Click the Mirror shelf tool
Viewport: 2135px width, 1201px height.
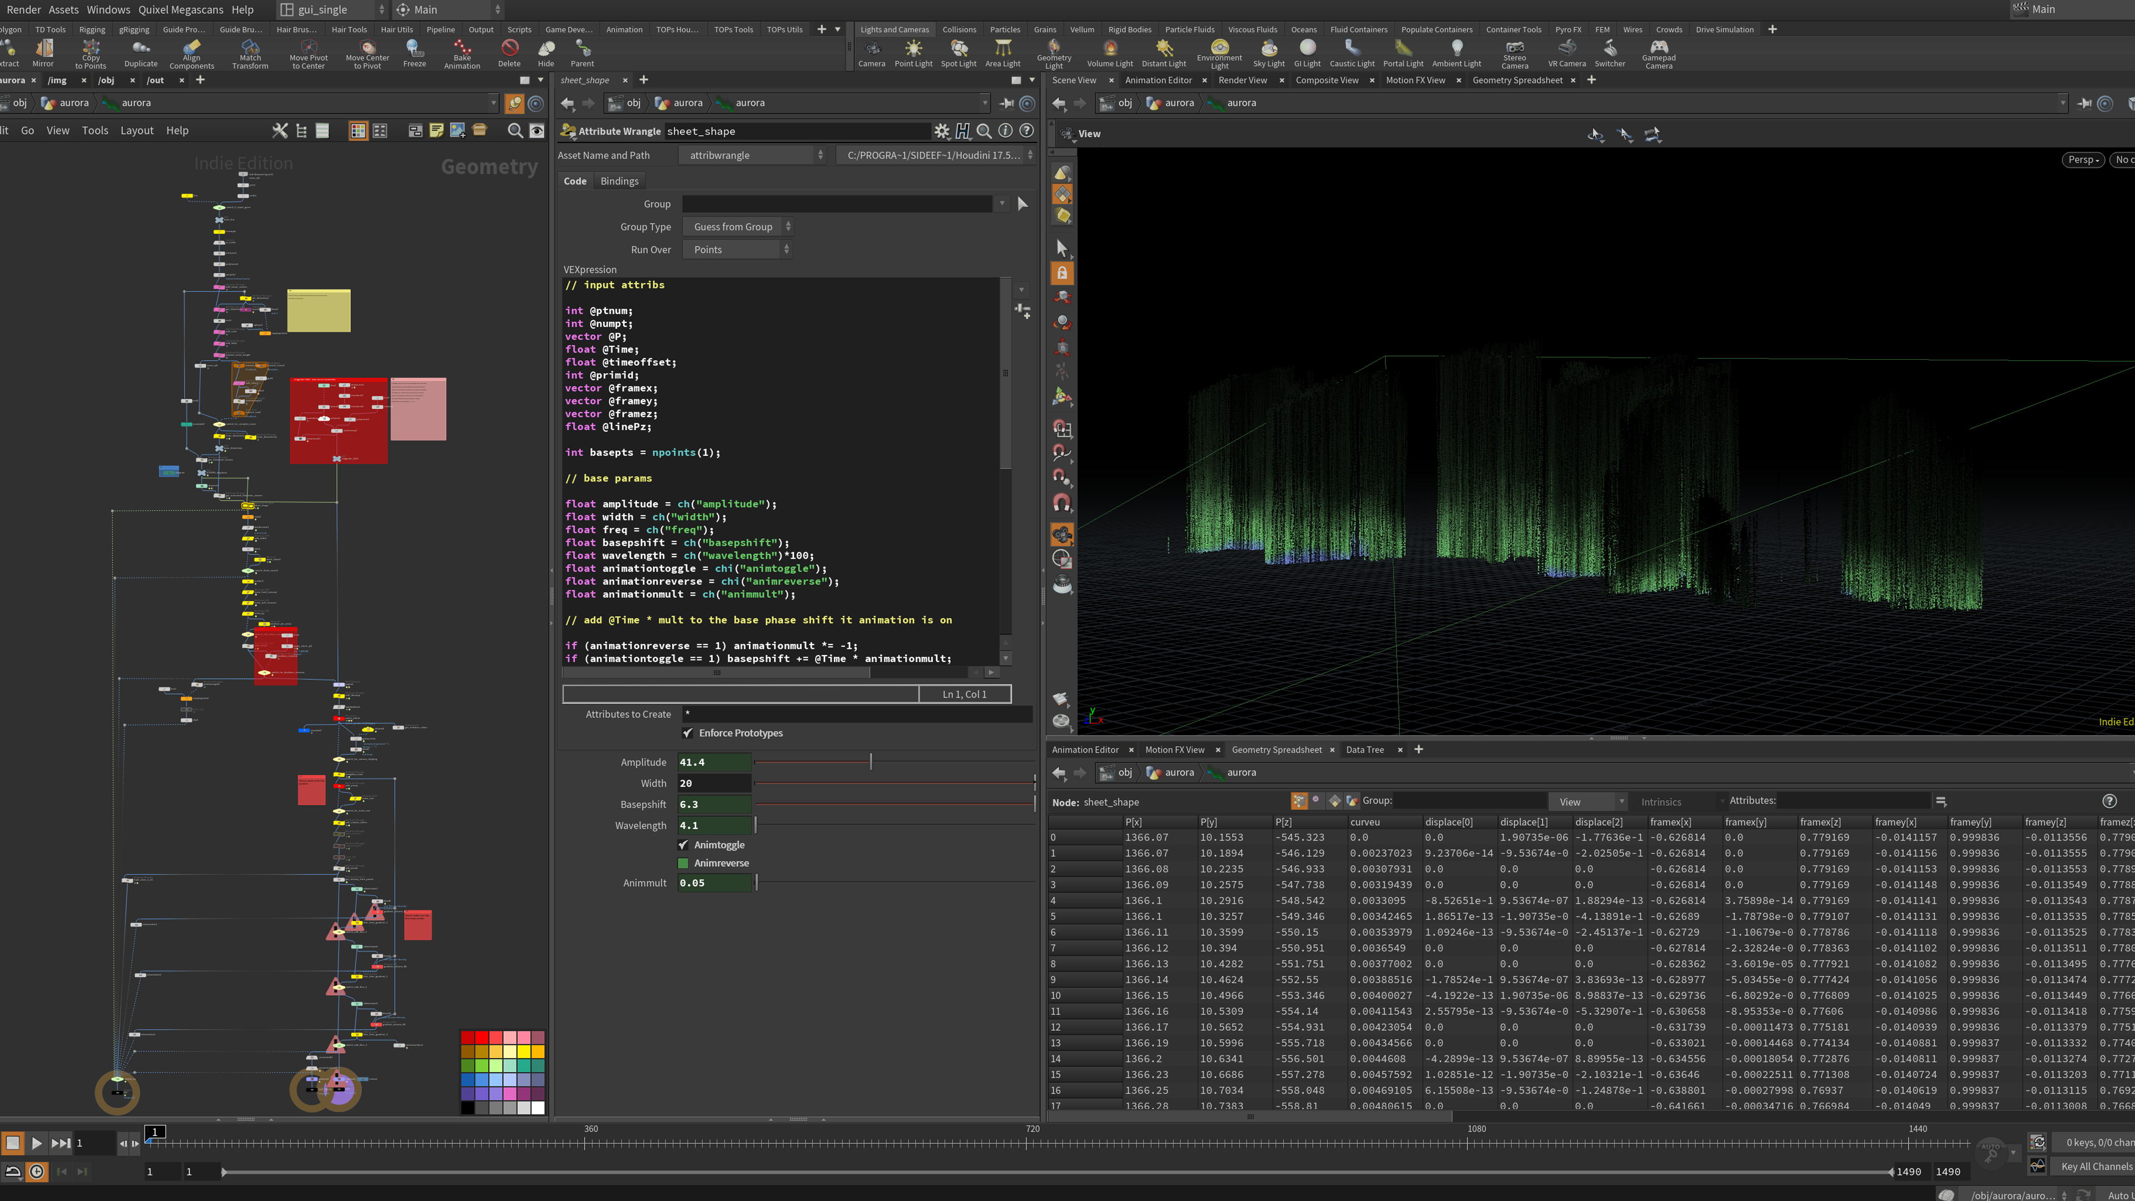(x=43, y=53)
